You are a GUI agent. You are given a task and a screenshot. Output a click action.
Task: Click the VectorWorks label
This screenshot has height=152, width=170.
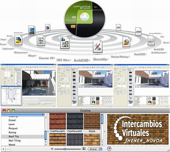tap(120, 57)
